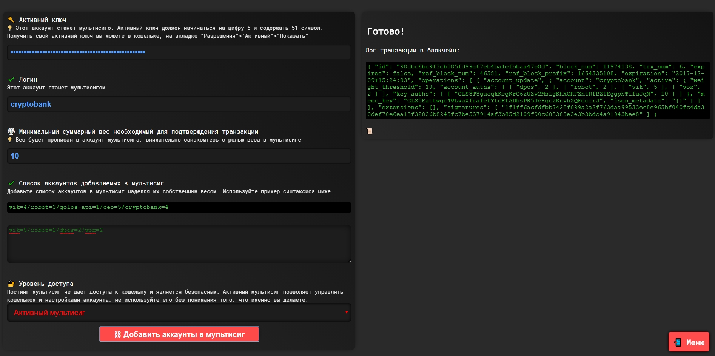Open the red Меню button

click(689, 342)
